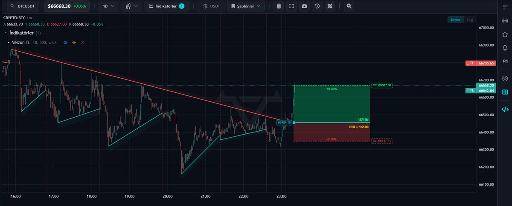Remove Velzon TL indicator with red X
Screen dimensions: 512x206
[x=83, y=42]
